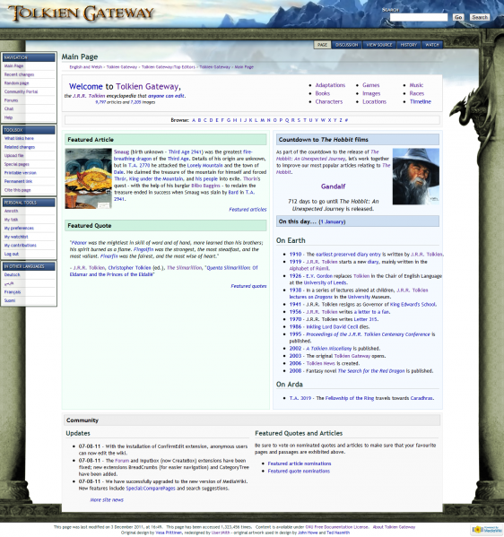Click the Go button

(x=458, y=17)
